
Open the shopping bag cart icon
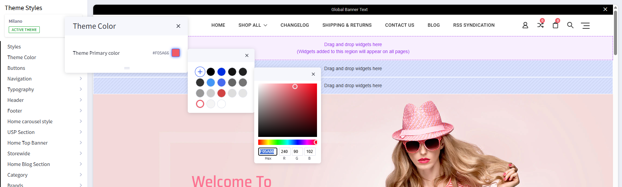click(x=555, y=25)
